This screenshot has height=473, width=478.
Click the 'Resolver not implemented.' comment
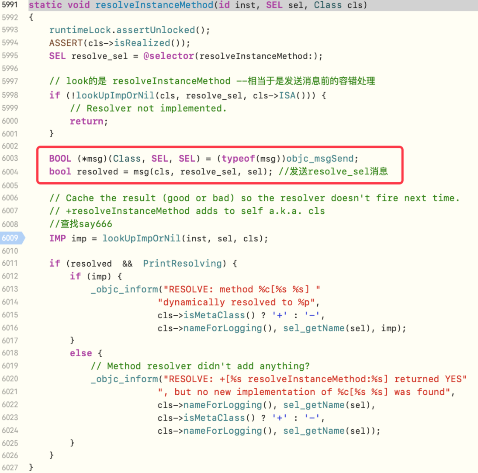(x=149, y=108)
